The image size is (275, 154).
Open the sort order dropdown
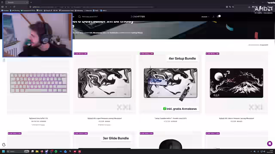point(258,45)
